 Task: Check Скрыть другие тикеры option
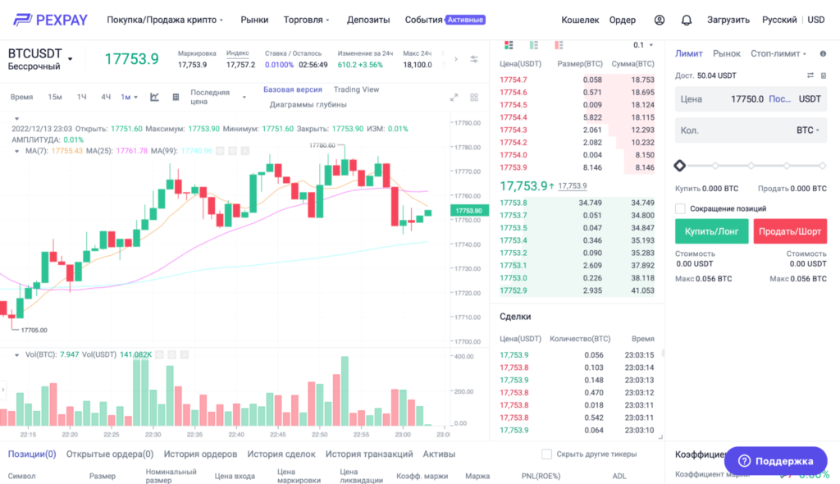[x=546, y=454]
